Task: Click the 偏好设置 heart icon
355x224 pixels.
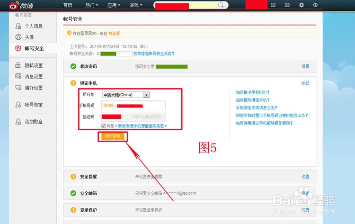Action: click(x=18, y=88)
